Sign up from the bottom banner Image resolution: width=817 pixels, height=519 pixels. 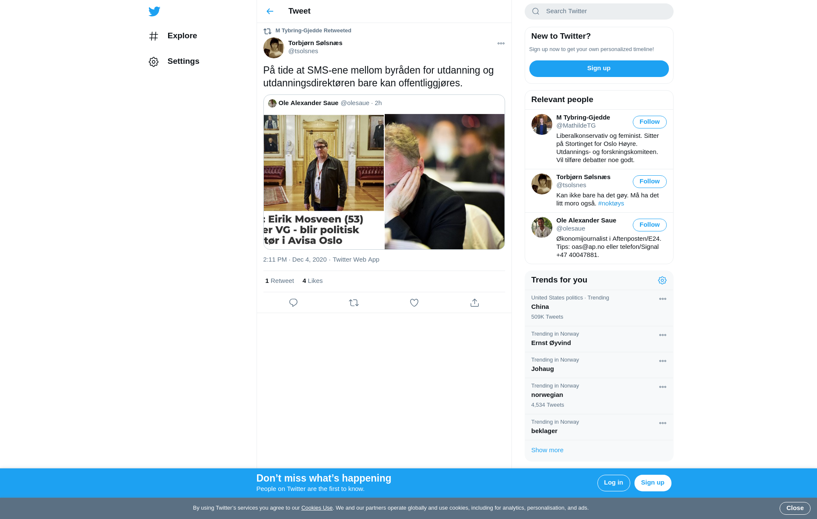point(652,483)
